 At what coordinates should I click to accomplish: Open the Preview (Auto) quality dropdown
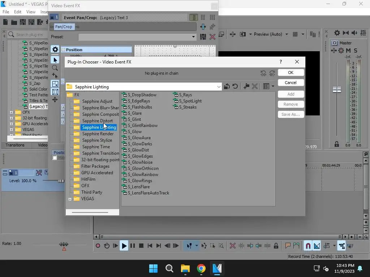tap(287, 34)
